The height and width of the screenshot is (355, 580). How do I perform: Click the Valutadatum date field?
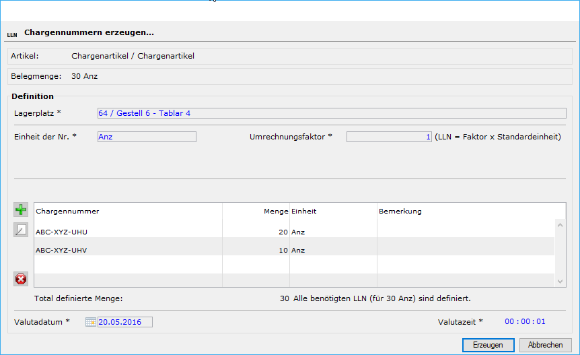click(x=125, y=322)
